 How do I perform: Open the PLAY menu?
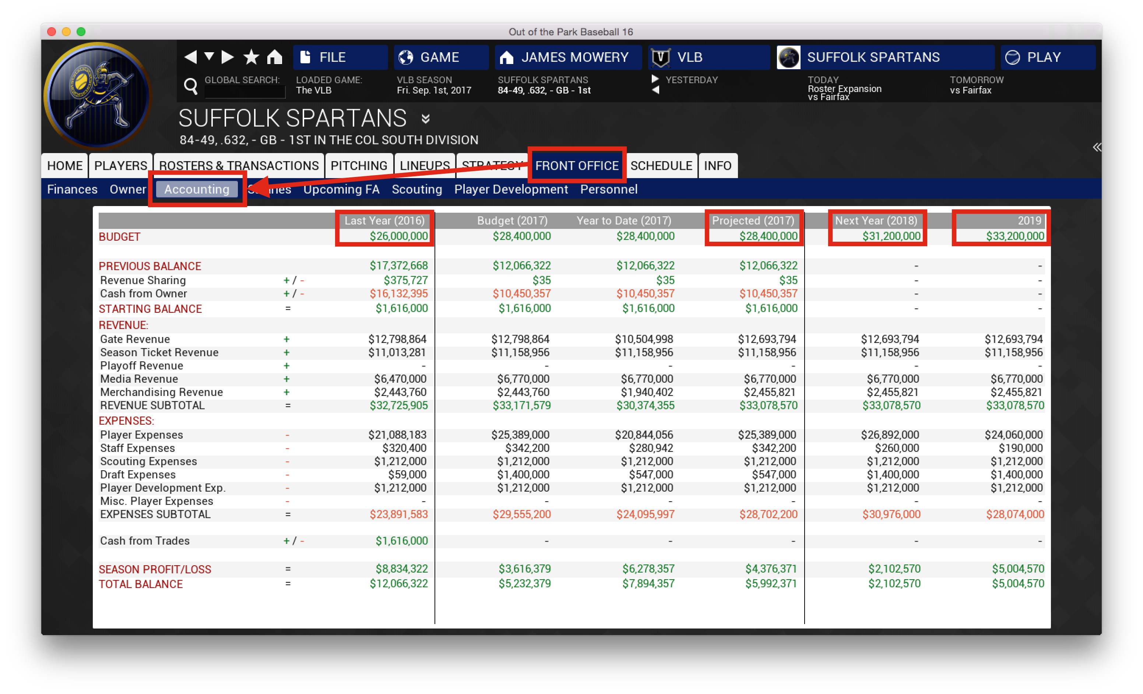click(x=1047, y=57)
